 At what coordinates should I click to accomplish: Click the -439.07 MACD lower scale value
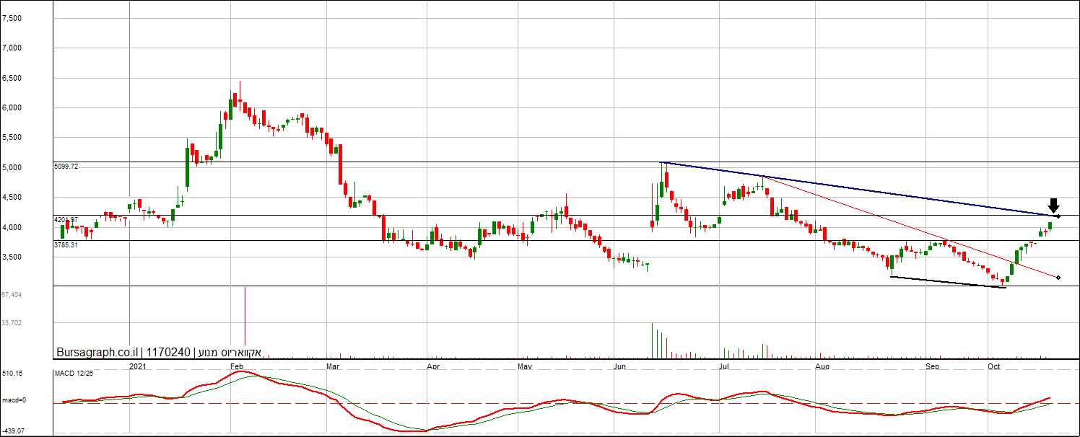pyautogui.click(x=13, y=431)
